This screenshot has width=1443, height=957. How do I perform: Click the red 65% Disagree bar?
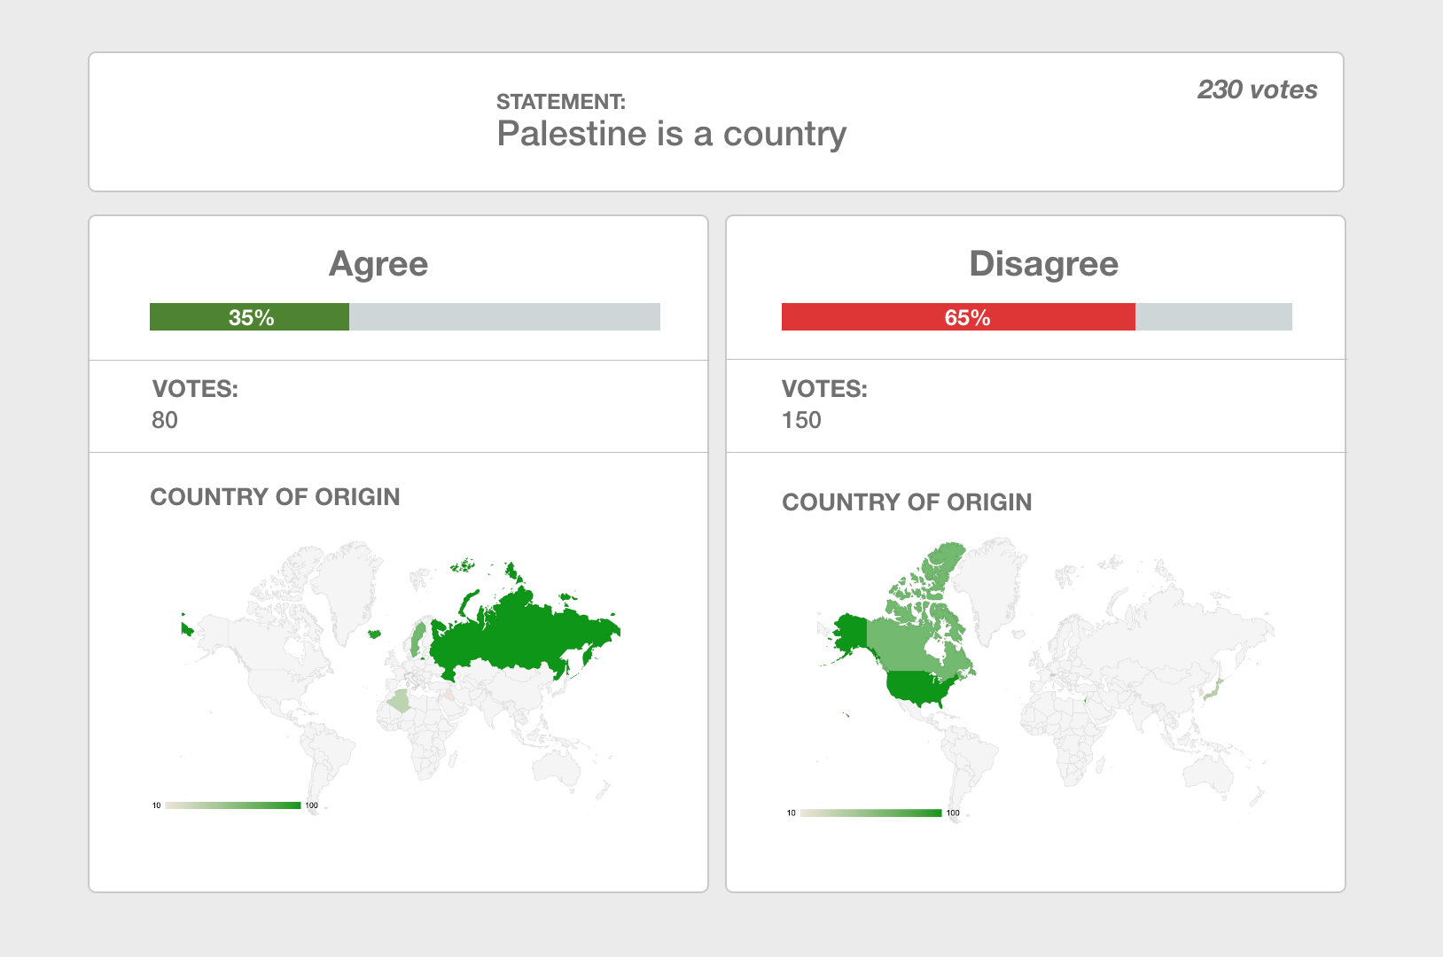click(957, 317)
